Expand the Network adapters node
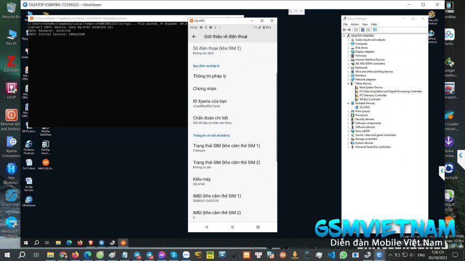Viewport: 465px width, 261px height. point(348,79)
